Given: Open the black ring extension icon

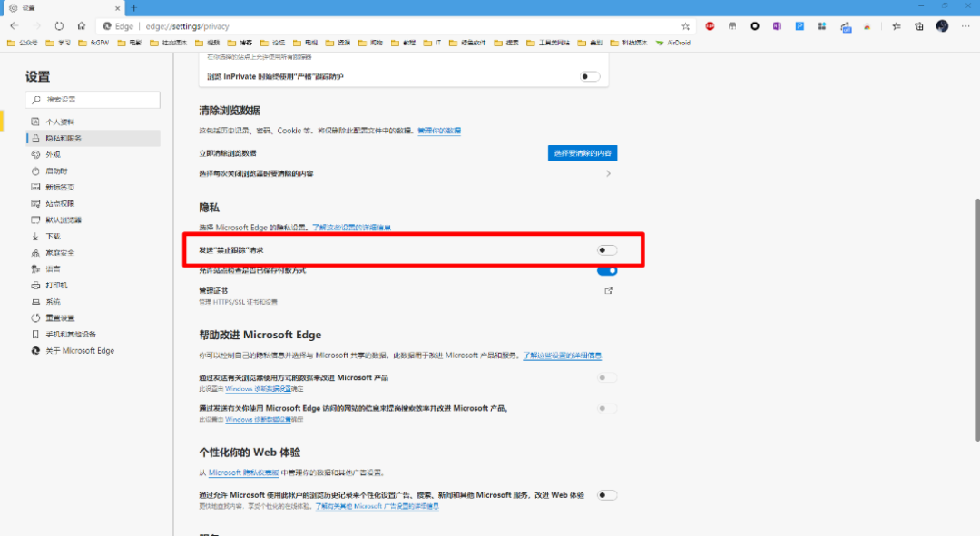Looking at the screenshot, I should [x=755, y=26].
